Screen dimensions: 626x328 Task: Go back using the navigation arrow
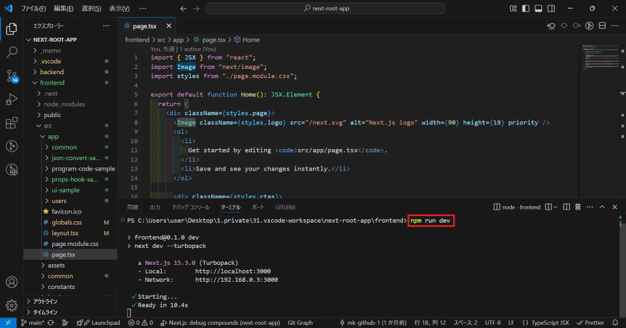pyautogui.click(x=183, y=8)
